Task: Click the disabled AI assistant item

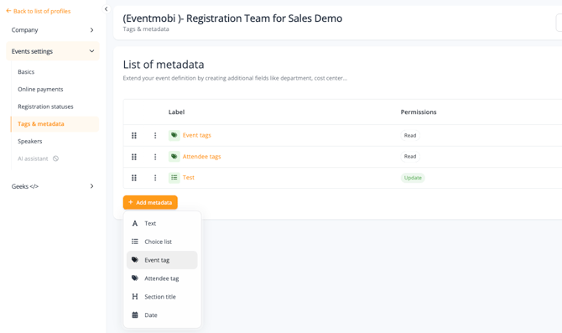Action: coord(33,159)
